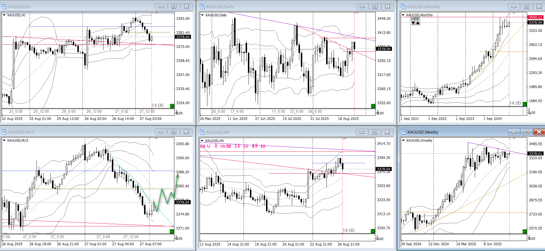Click the red 3500.11 price label on Monthly
Screen dimensions: 545x251
coord(535,17)
